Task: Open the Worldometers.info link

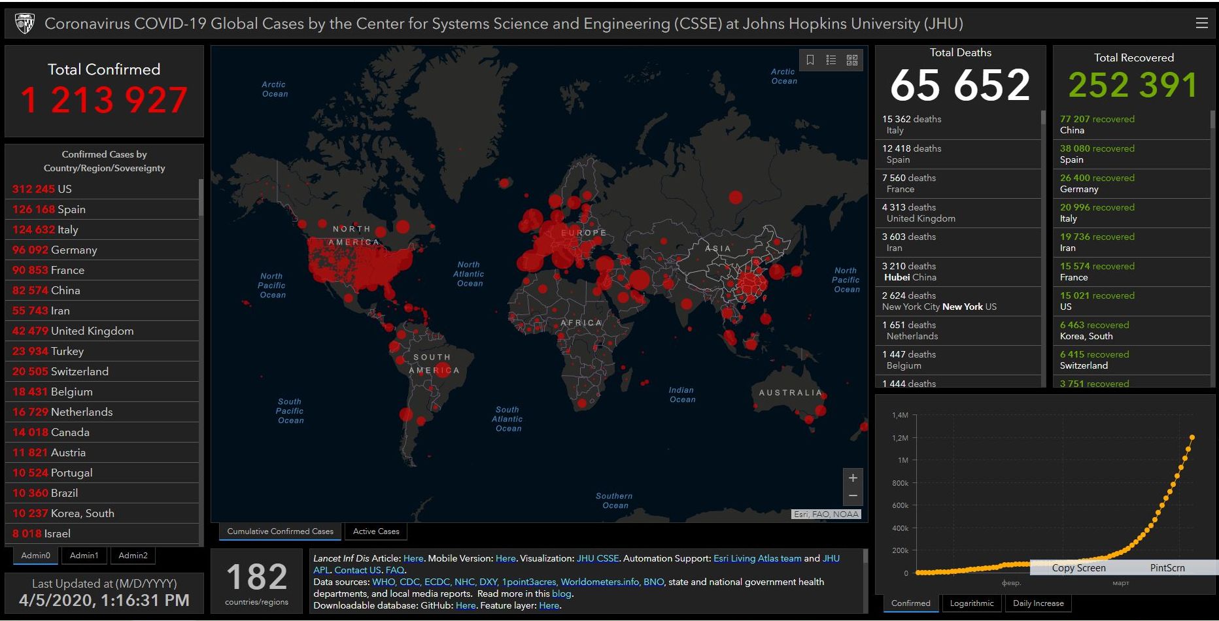Action: pos(600,582)
